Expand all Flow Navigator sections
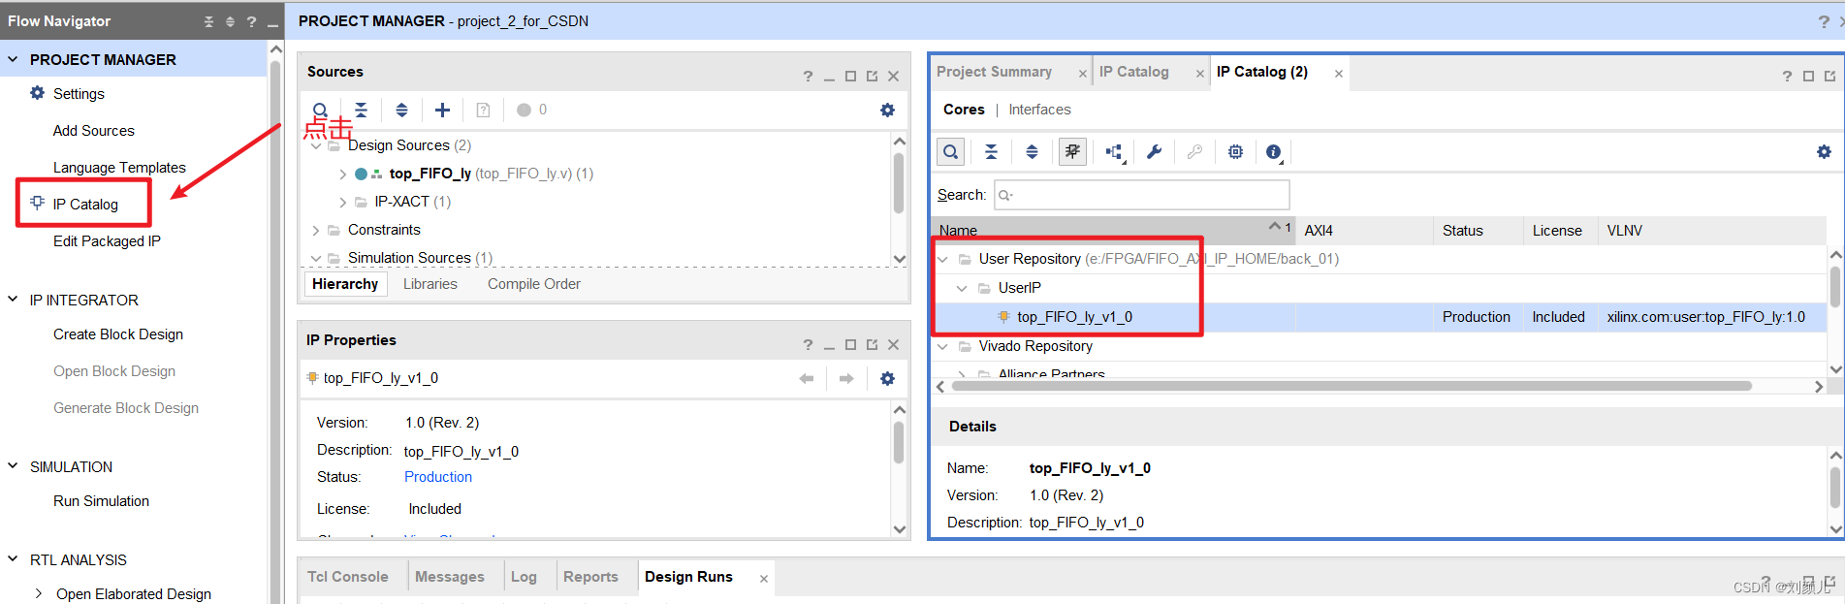The width and height of the screenshot is (1845, 604). click(x=230, y=21)
